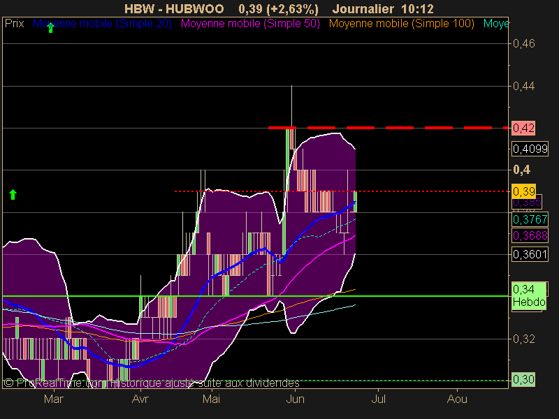Select the yellow 0,39 current price tag
Viewport: 559px width, 419px height.
[523, 191]
